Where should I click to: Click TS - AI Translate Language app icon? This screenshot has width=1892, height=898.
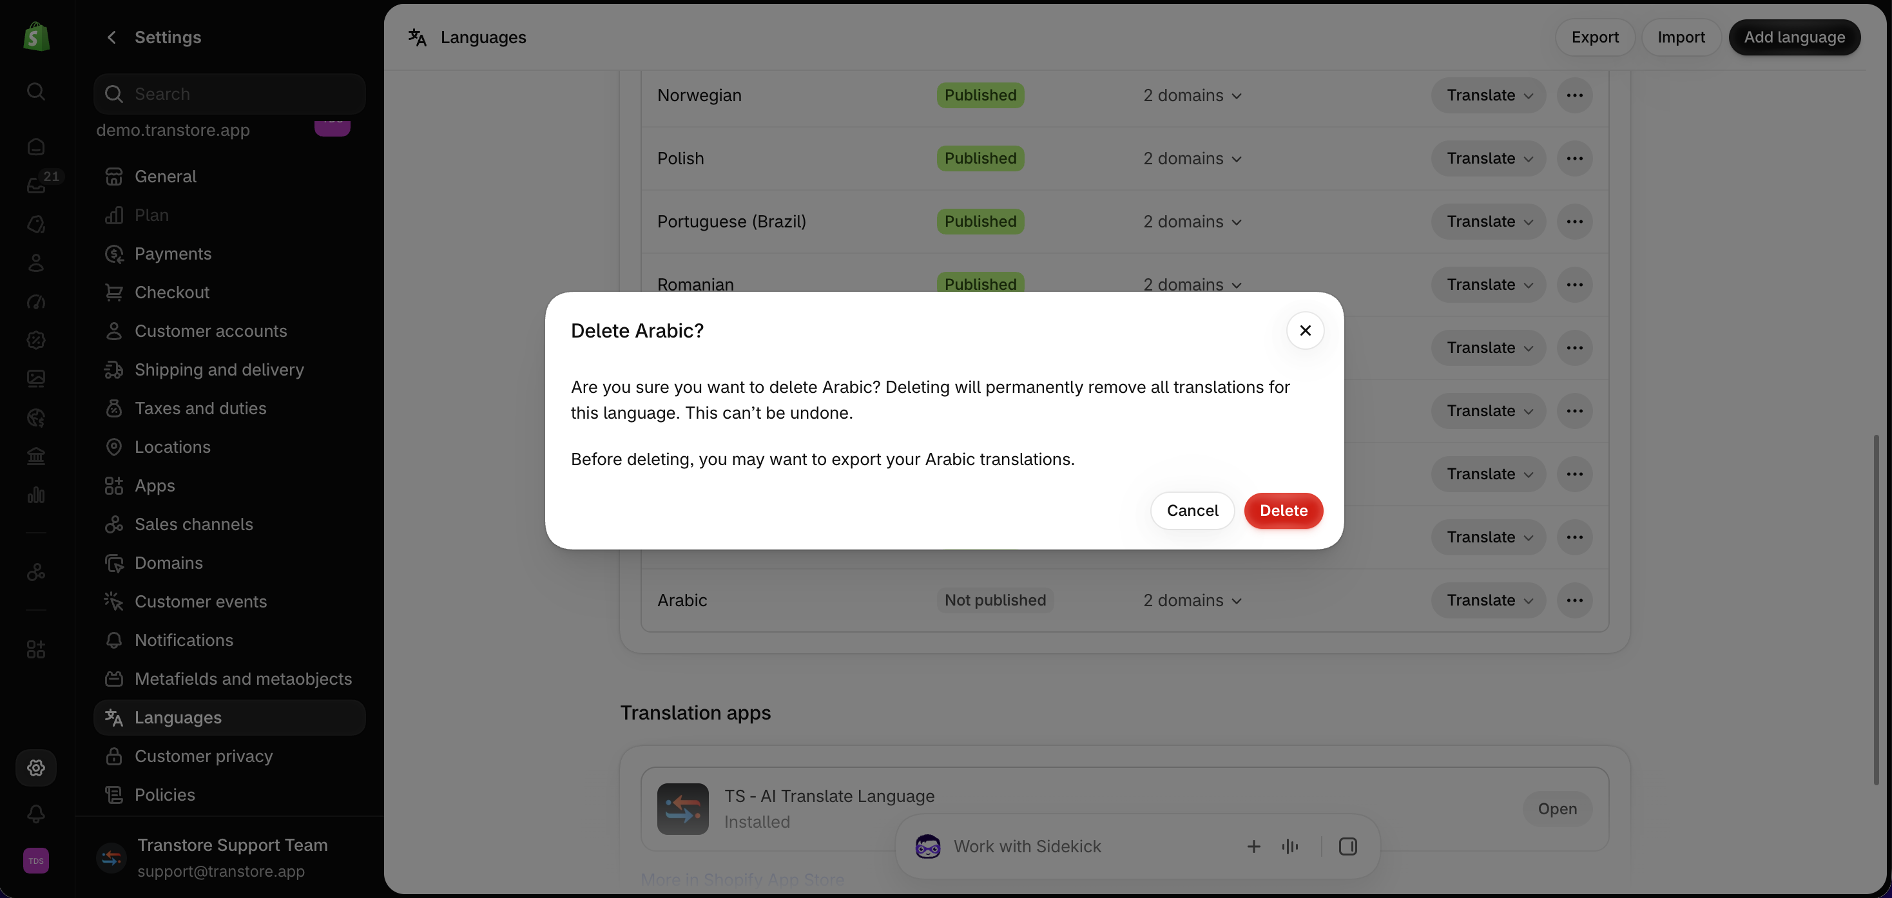(x=682, y=808)
